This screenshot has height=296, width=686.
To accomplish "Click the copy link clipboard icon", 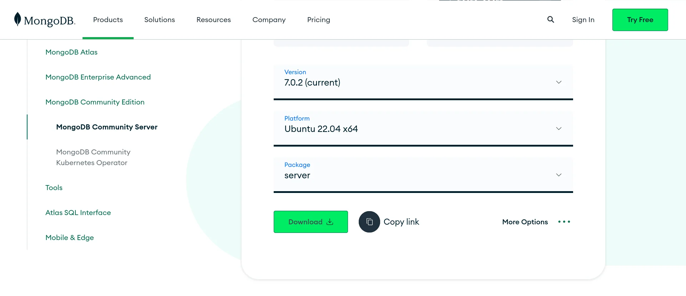I will (x=369, y=222).
